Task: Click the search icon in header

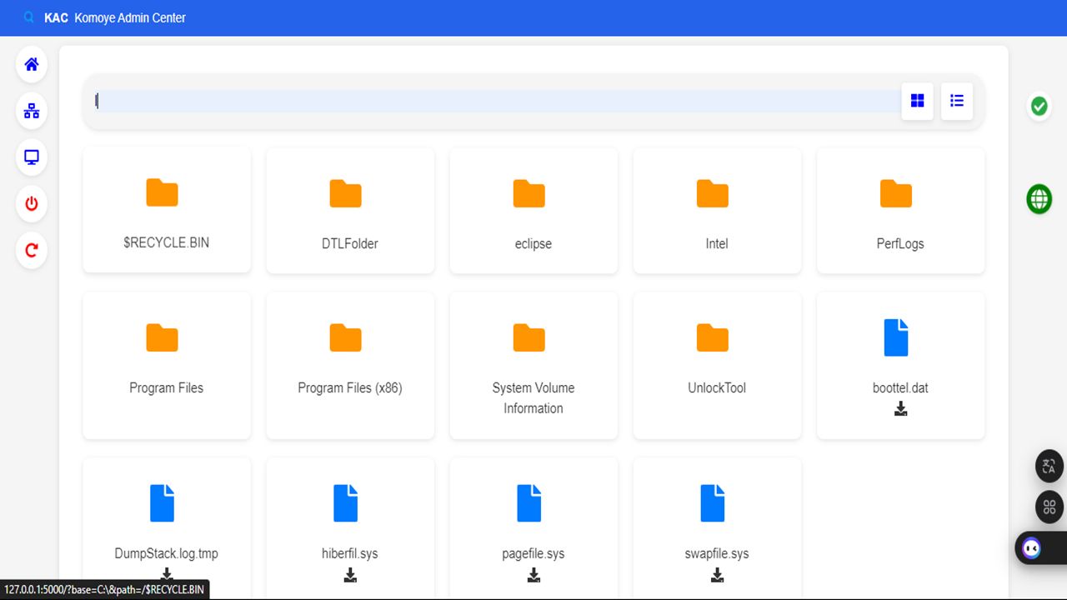Action: 29,17
